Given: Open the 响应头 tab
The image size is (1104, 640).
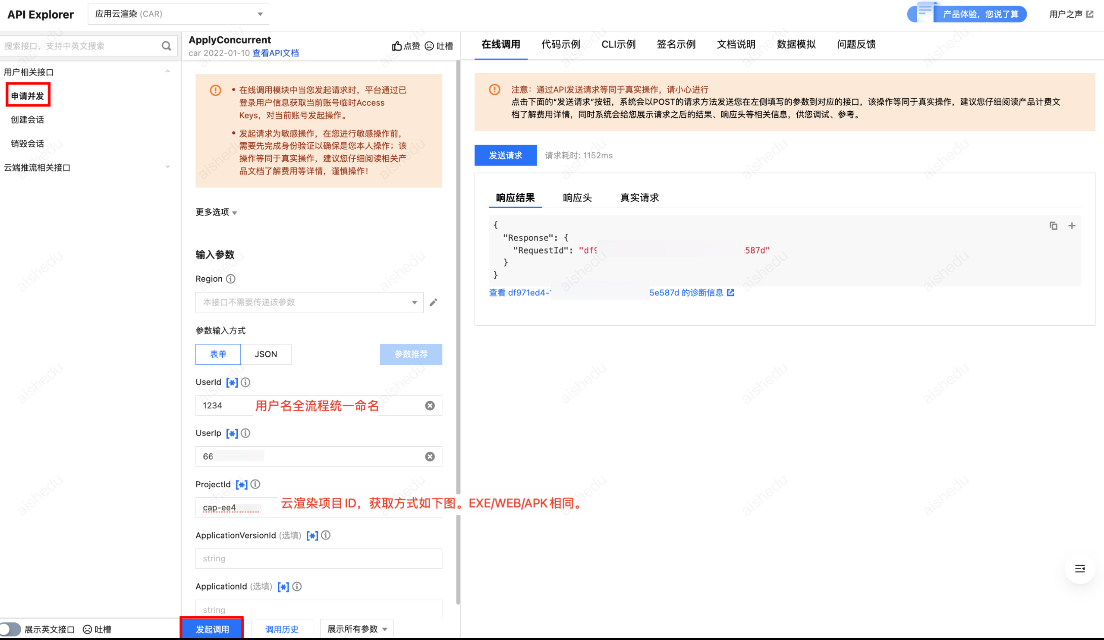Looking at the screenshot, I should click(x=577, y=198).
